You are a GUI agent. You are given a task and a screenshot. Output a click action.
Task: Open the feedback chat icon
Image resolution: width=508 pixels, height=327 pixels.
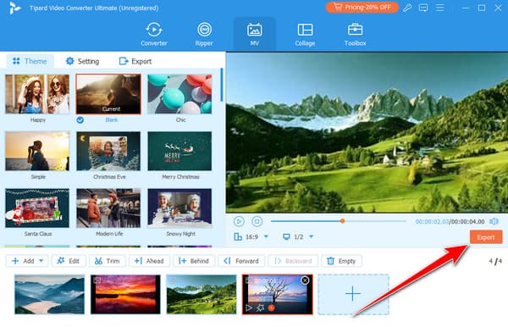click(423, 8)
